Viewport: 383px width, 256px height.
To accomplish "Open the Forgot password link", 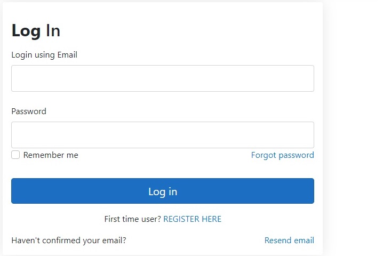I will [282, 155].
